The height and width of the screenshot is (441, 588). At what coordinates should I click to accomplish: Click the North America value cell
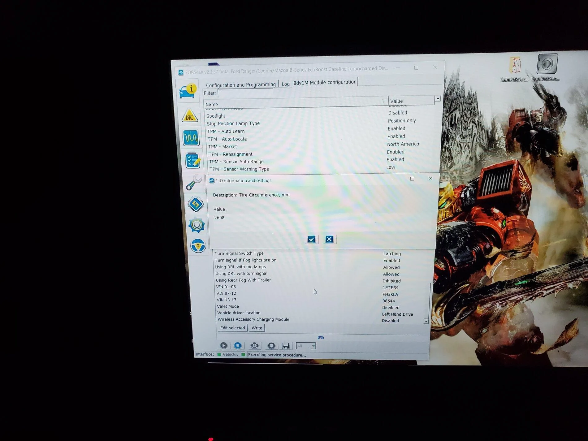pos(403,144)
